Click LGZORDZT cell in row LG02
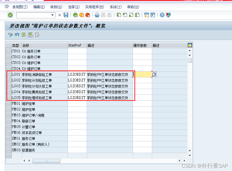232x171 pixels. 77,80
